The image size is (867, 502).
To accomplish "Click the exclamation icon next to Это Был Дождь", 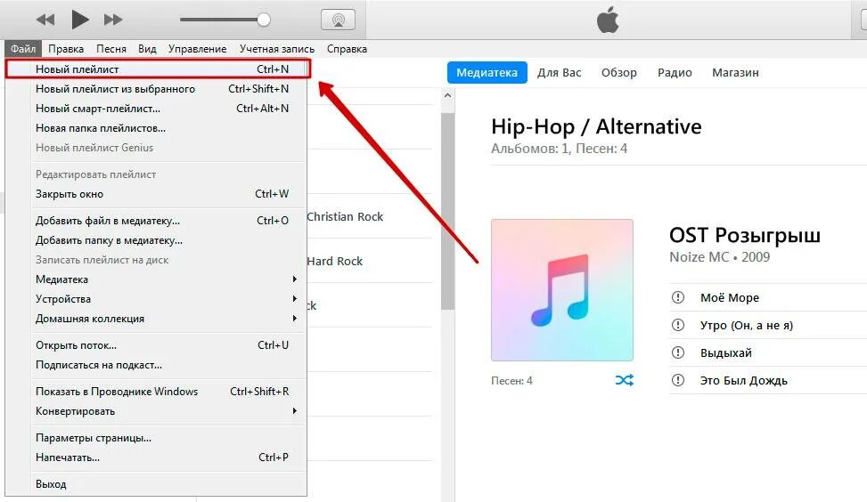I will coord(678,380).
